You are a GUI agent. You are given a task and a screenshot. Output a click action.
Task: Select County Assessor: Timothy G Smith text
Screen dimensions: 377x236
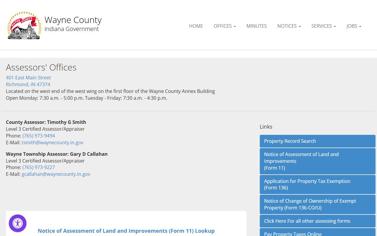[x=46, y=122]
